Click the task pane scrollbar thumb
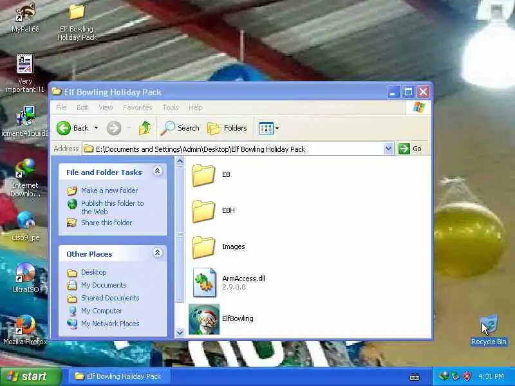The height and width of the screenshot is (386, 515). click(x=180, y=234)
